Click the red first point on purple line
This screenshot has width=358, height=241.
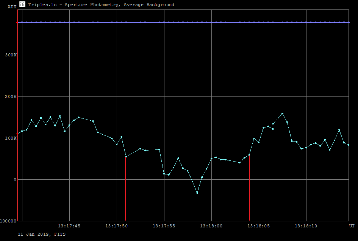click(x=17, y=22)
